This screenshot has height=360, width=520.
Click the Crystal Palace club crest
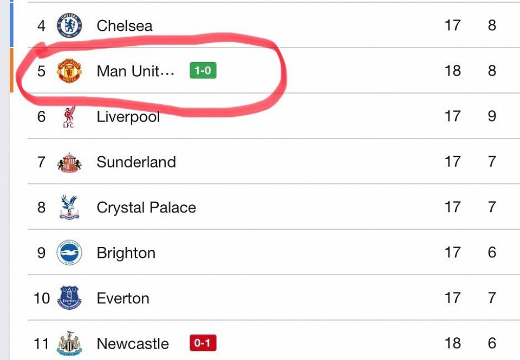click(69, 208)
